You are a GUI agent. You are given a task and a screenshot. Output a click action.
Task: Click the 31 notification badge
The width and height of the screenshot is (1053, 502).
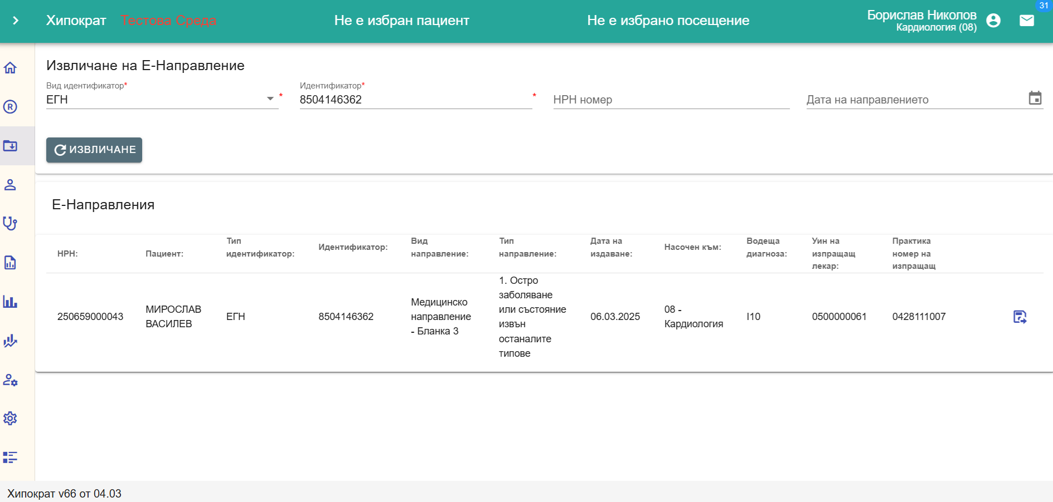1044,6
